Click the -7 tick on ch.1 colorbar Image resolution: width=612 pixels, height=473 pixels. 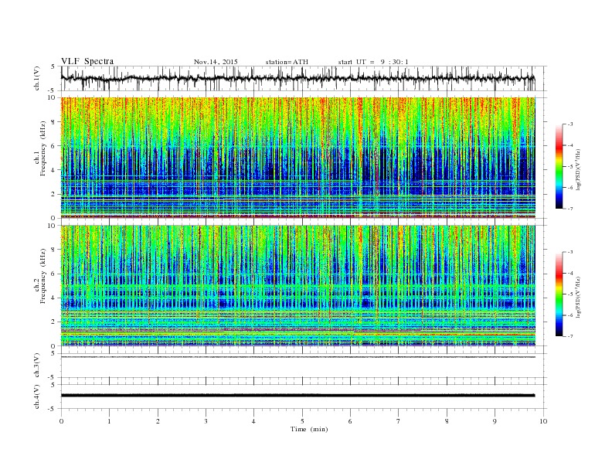tap(570, 209)
